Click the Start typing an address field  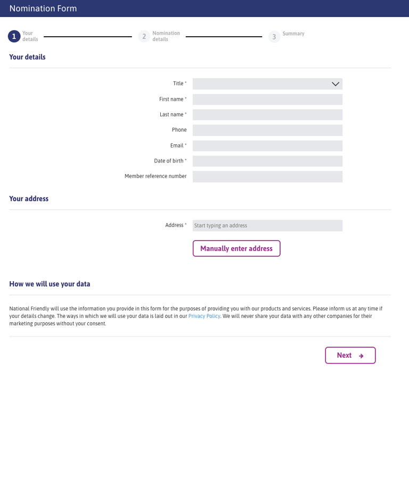267,226
